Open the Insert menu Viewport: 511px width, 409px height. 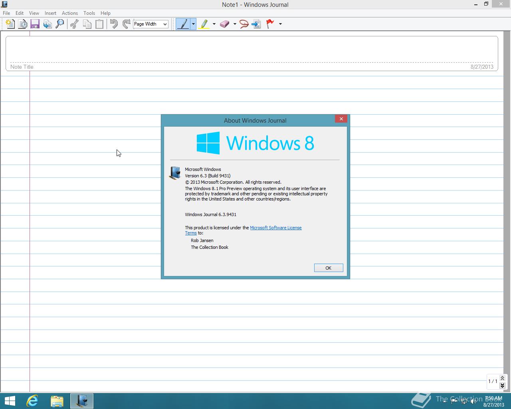pos(50,13)
